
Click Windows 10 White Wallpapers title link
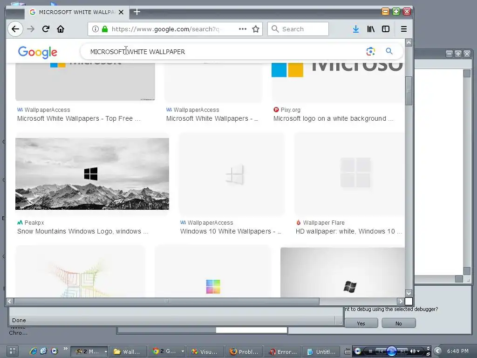pyautogui.click(x=231, y=231)
